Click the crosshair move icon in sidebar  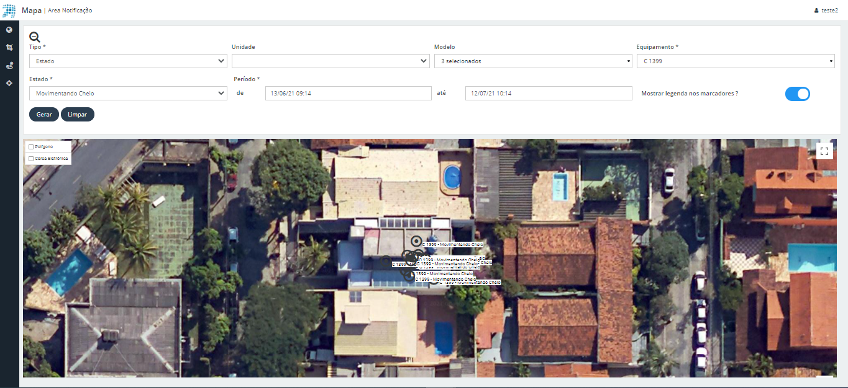coord(9,82)
